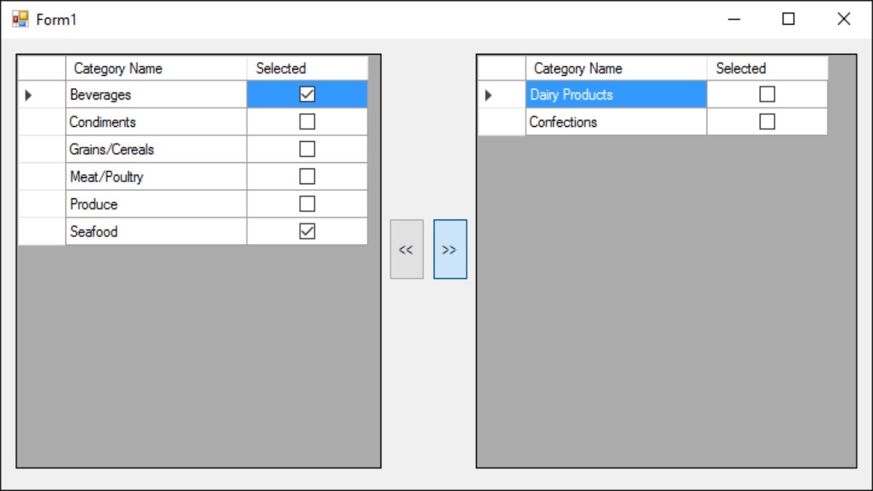Select the Produce checkbox

point(307,204)
